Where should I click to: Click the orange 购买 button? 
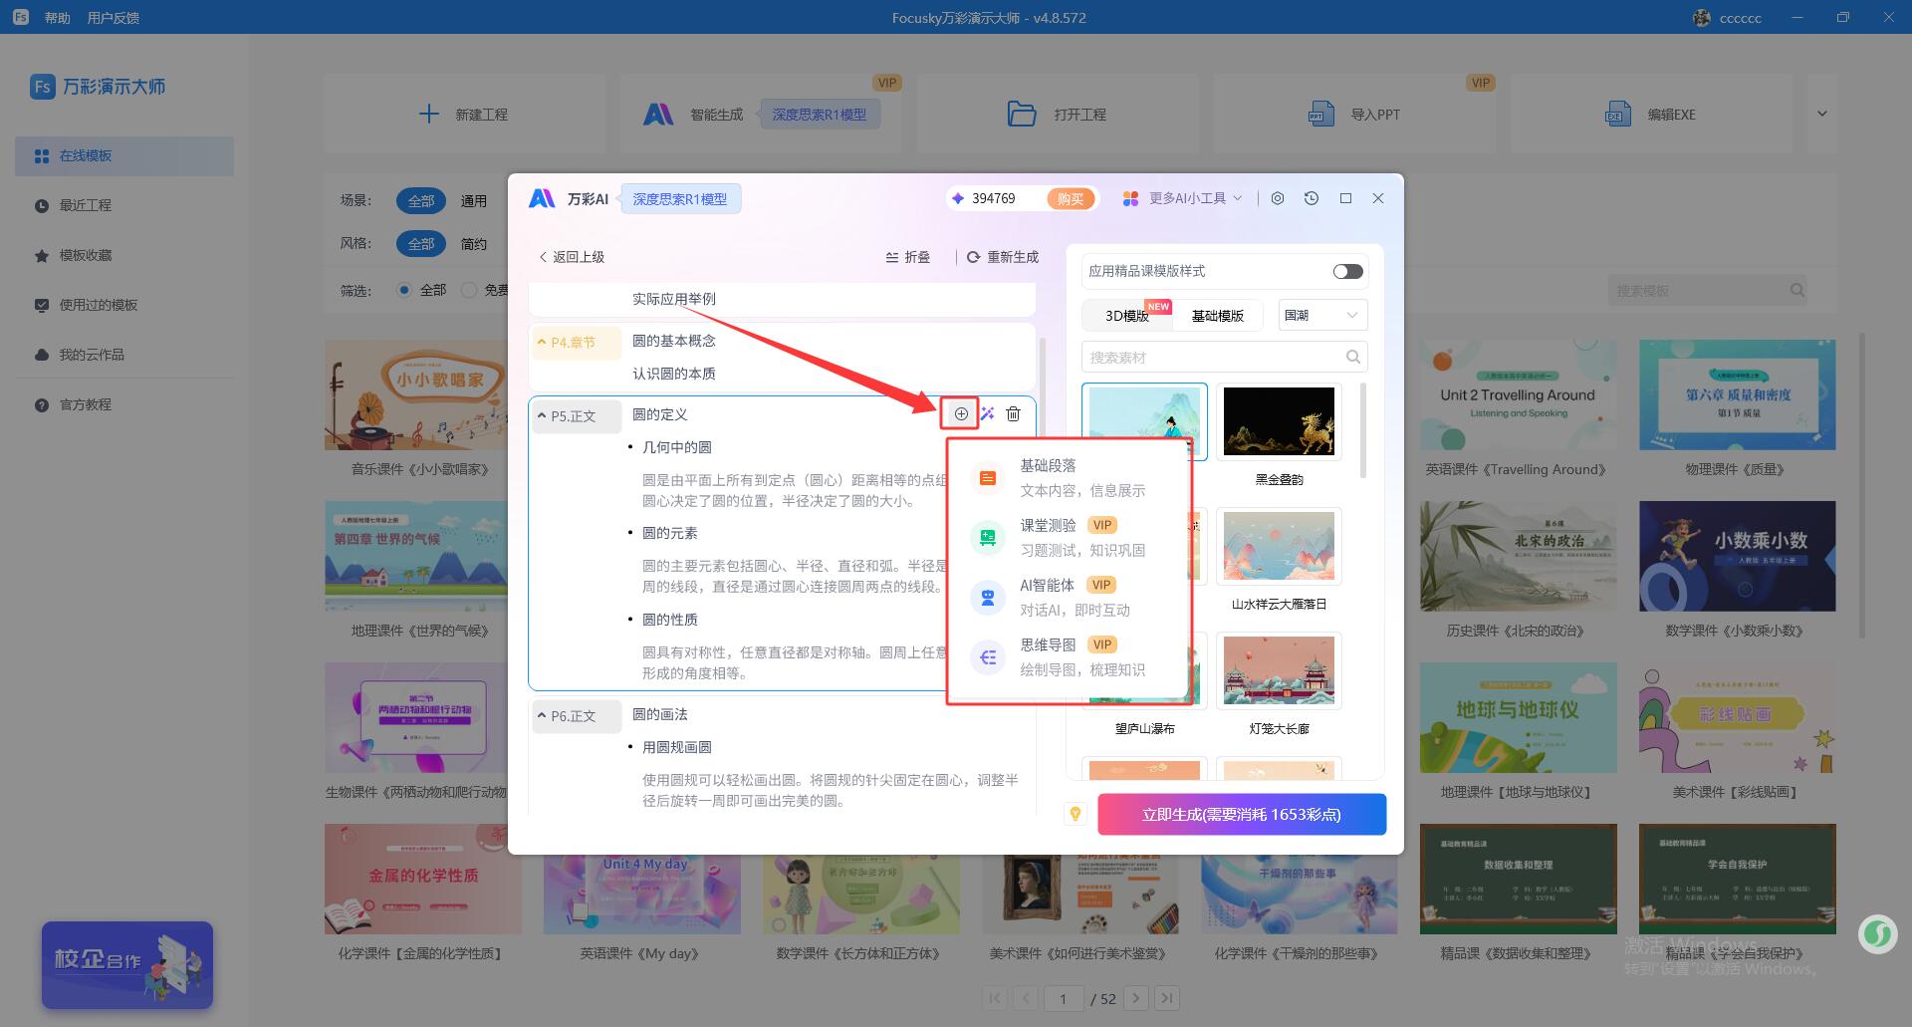(1071, 198)
